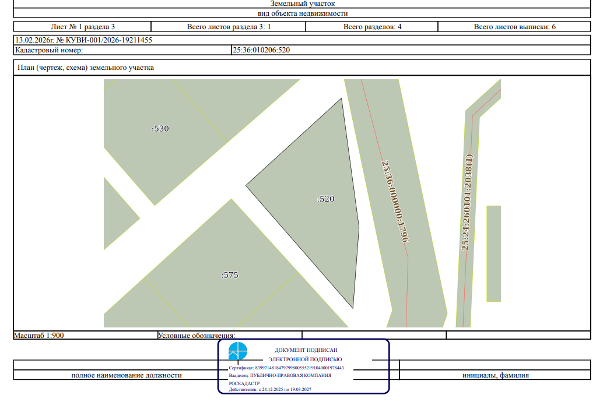This screenshot has width=610, height=409.
Task: Click cadastral number value 25:36:010206:520
Action: pyautogui.click(x=261, y=50)
